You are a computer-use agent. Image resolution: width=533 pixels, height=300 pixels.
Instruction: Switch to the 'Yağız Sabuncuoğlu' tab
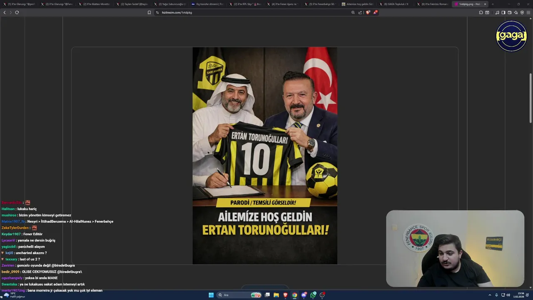pyautogui.click(x=171, y=4)
